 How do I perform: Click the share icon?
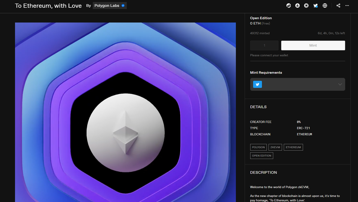pos(338,6)
